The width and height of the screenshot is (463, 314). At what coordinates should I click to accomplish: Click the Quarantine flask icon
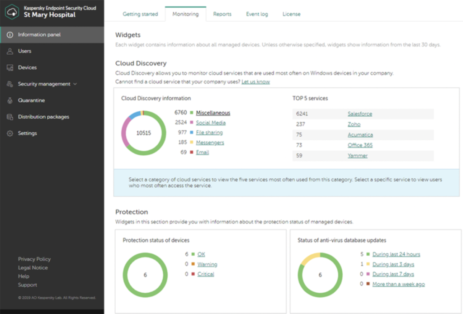click(10, 100)
